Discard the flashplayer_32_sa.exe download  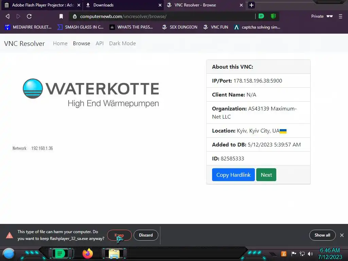(146, 235)
